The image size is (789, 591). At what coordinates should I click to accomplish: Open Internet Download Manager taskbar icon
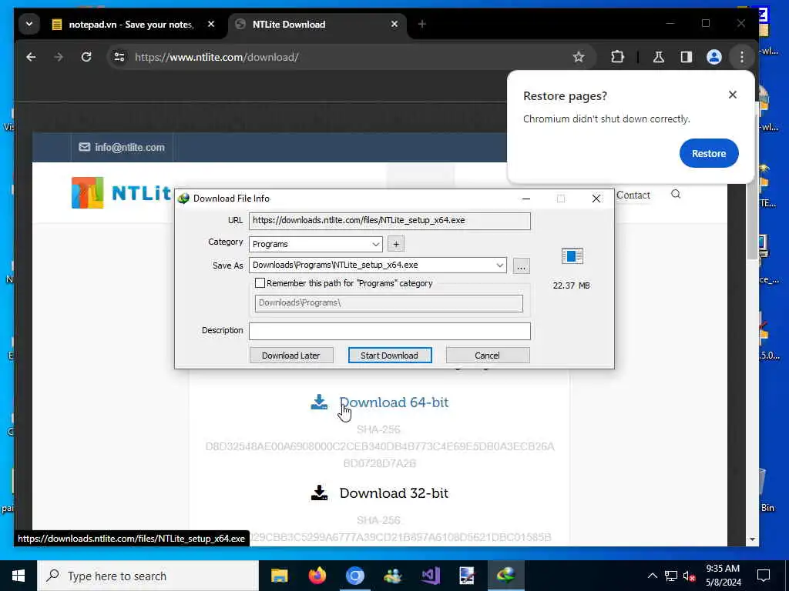click(x=506, y=576)
